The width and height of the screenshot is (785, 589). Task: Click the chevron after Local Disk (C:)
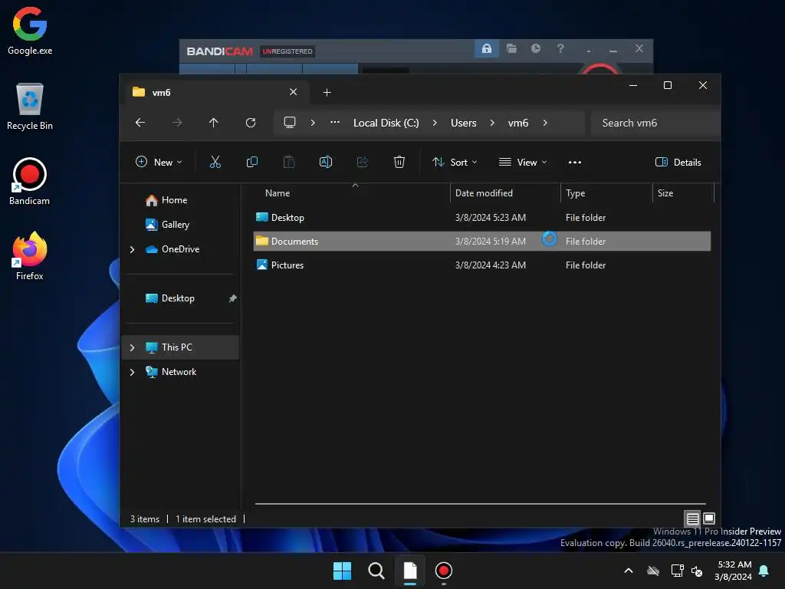click(x=435, y=123)
